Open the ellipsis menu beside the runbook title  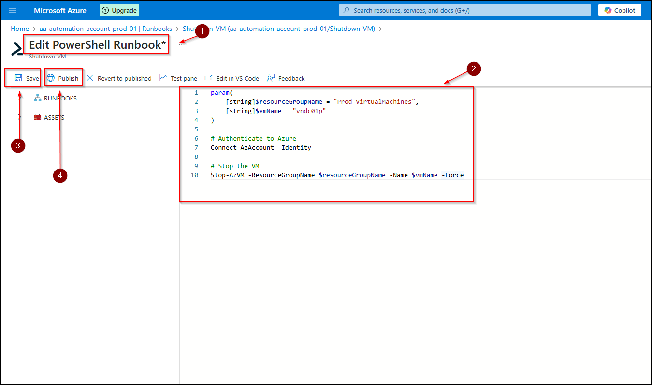(182, 44)
